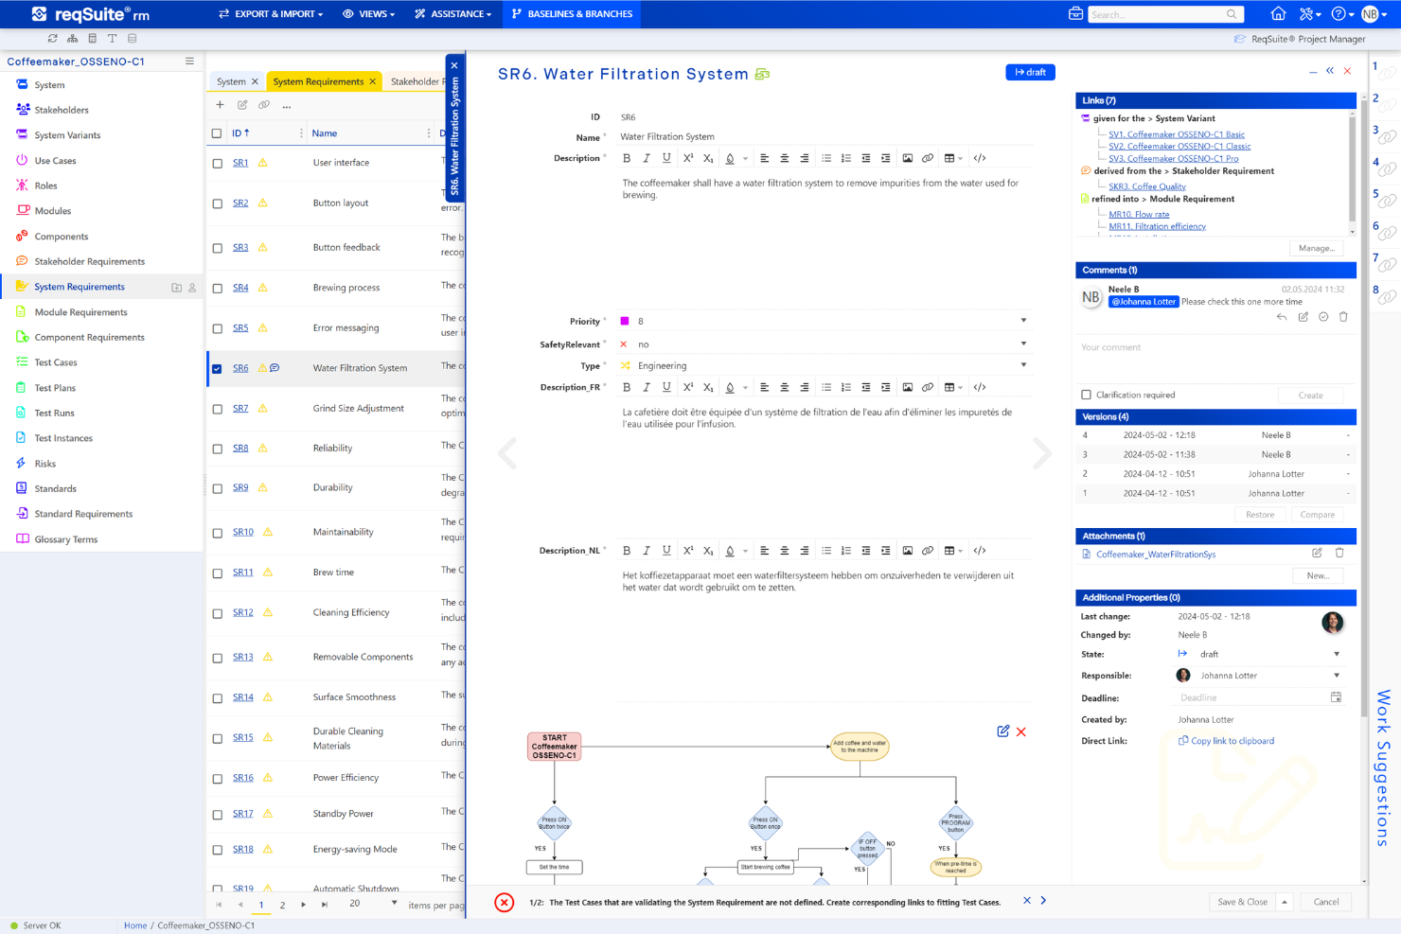Edit the flowchart diagram with blue pencil icon
1401x934 pixels.
click(x=1003, y=731)
